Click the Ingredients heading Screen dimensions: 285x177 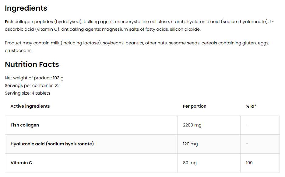(26, 8)
